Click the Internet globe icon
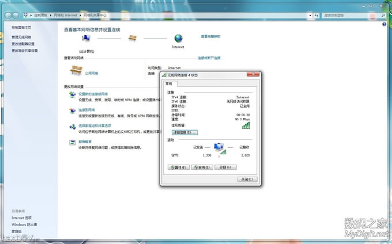 point(178,38)
